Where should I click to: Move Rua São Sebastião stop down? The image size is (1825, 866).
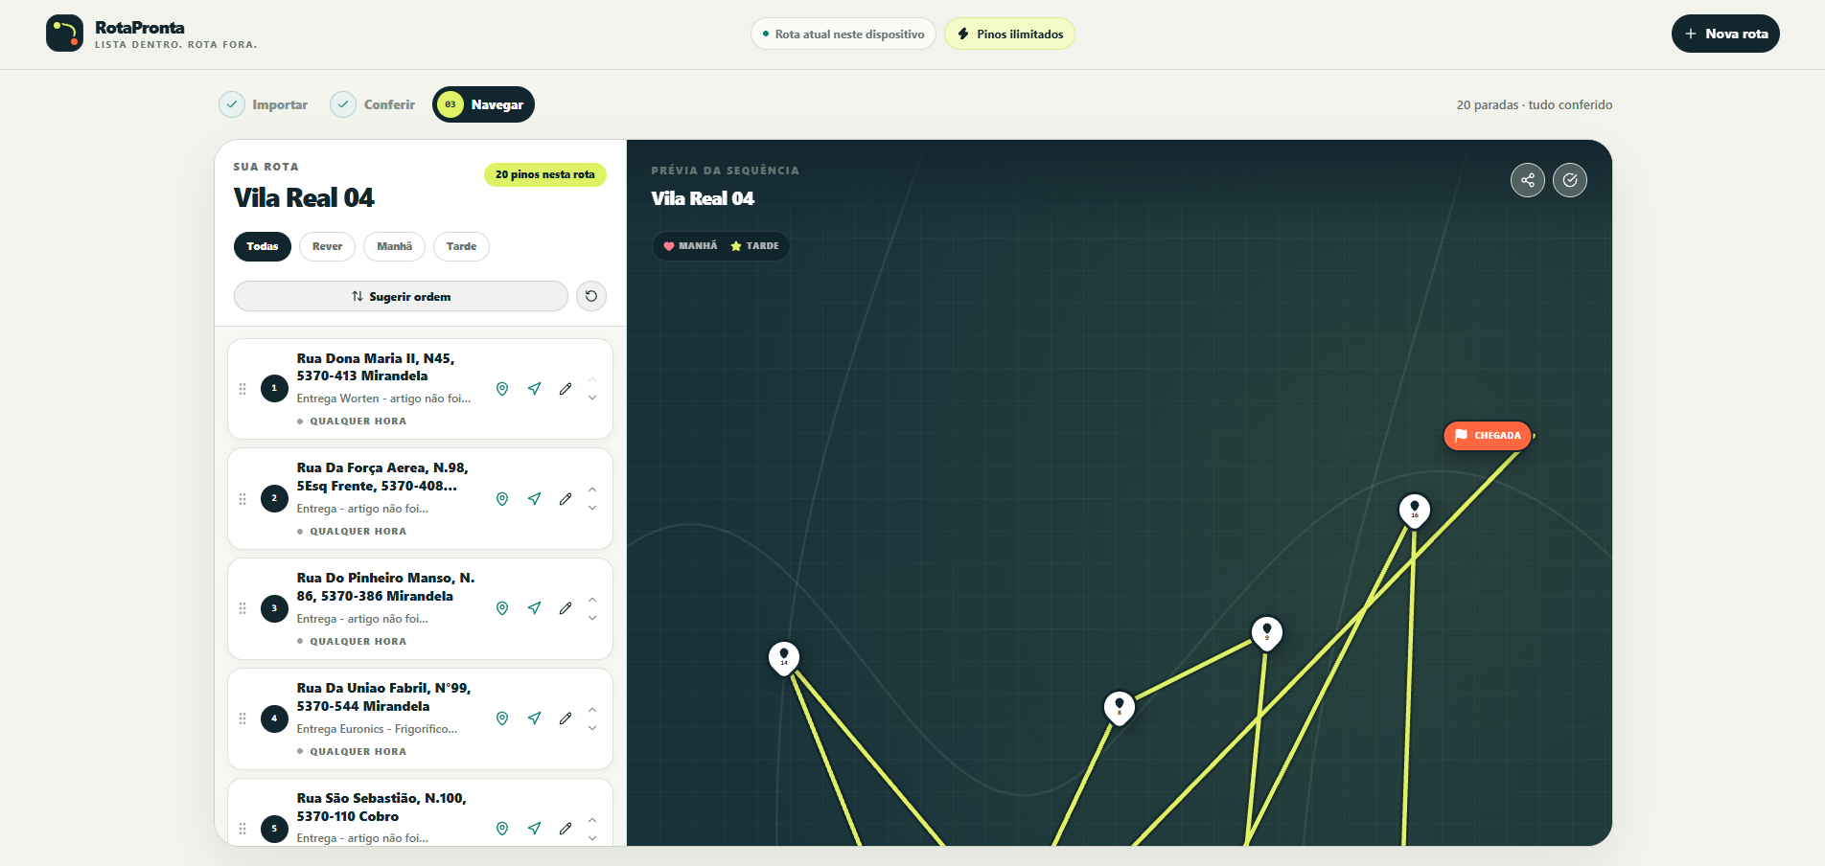(592, 838)
